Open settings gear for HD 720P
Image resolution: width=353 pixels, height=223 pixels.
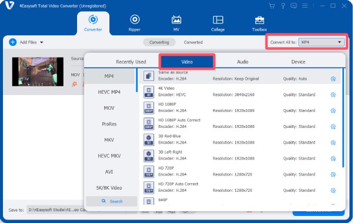point(333,174)
